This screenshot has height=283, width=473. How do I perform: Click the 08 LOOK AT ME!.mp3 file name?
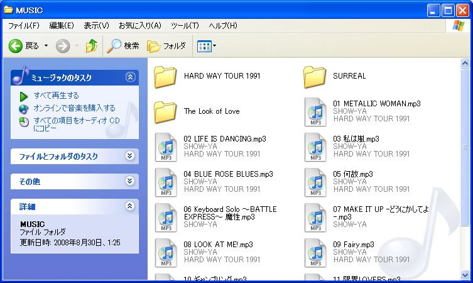pos(218,245)
